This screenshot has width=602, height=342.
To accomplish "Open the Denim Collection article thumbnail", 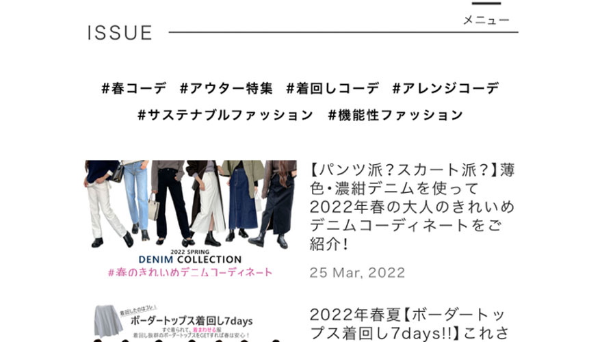I will click(191, 219).
